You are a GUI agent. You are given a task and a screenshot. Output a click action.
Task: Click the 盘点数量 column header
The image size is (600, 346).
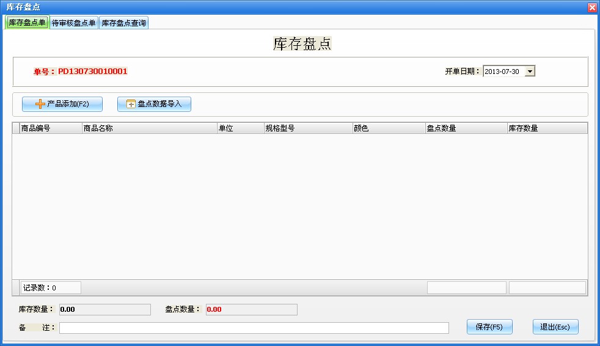pyautogui.click(x=466, y=128)
